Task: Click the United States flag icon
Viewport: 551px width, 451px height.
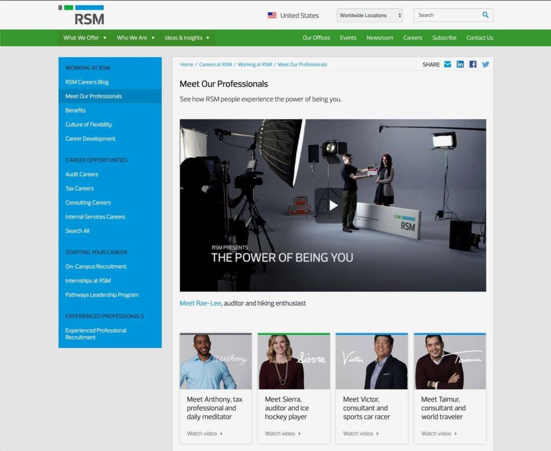Action: pyautogui.click(x=272, y=15)
